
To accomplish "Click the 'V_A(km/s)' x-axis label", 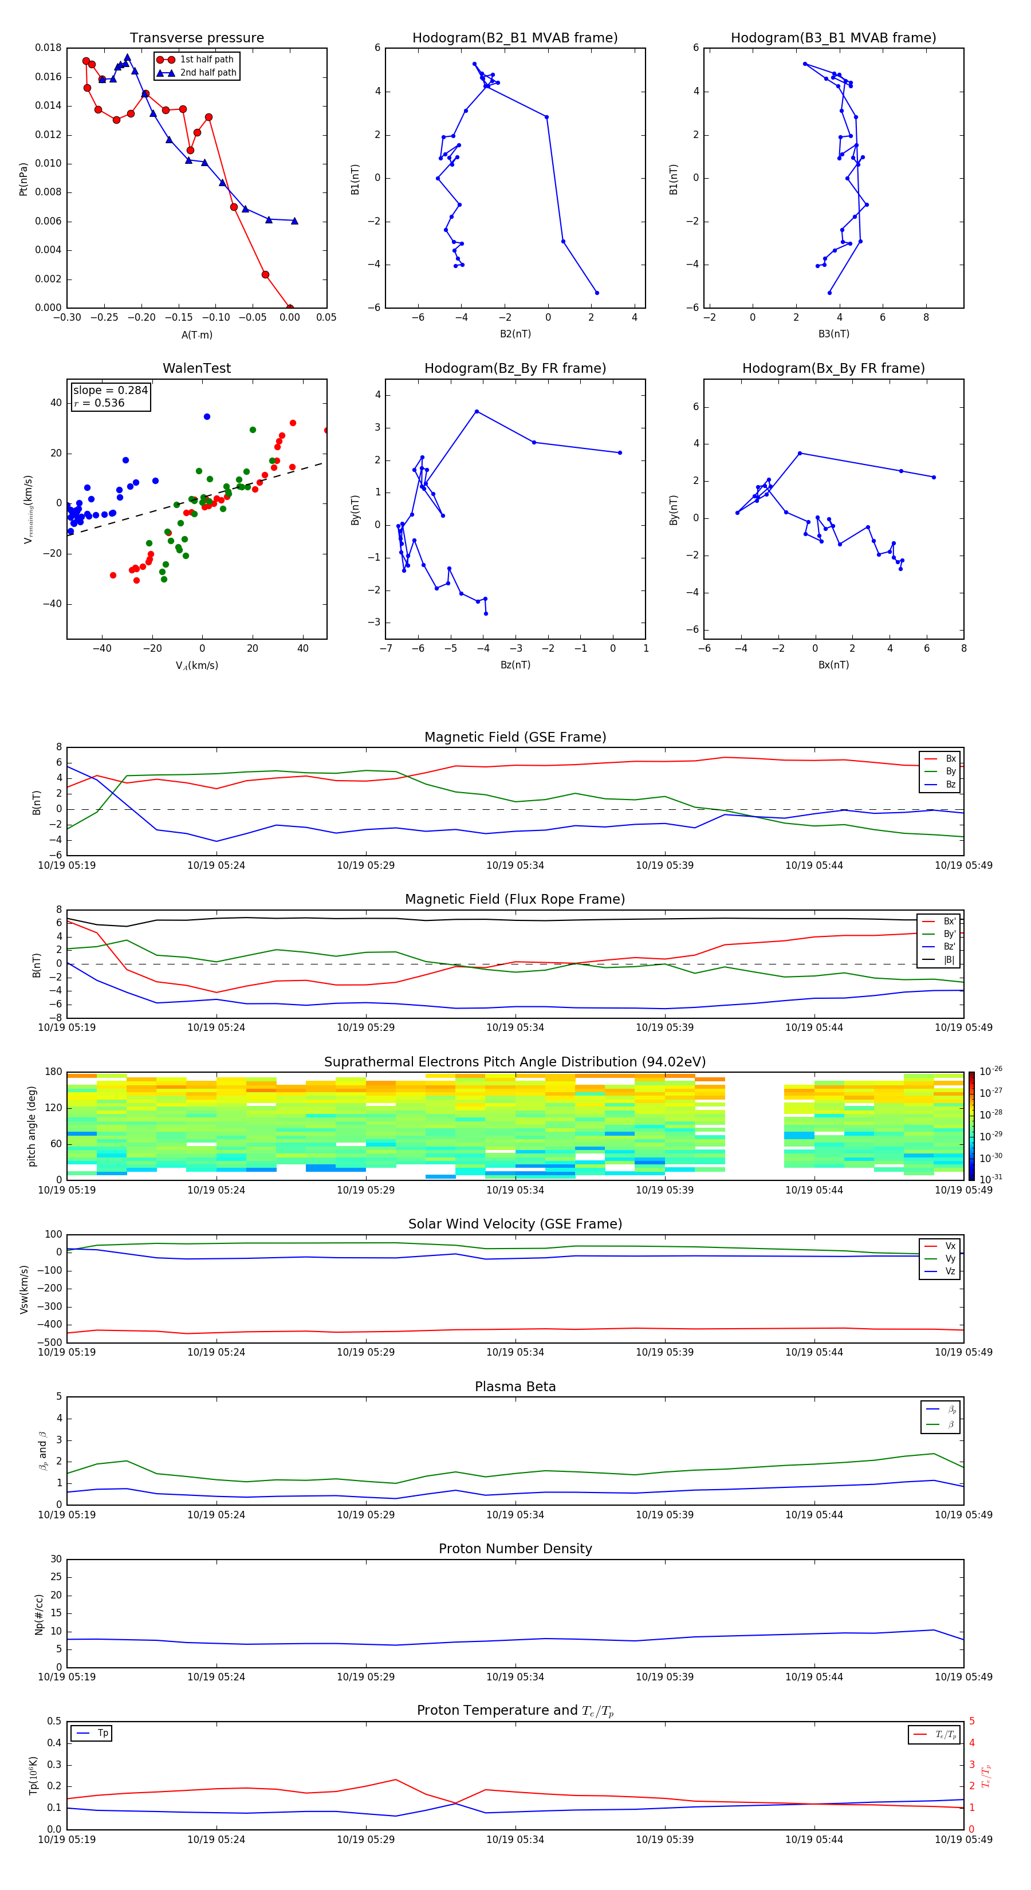I will (x=196, y=666).
